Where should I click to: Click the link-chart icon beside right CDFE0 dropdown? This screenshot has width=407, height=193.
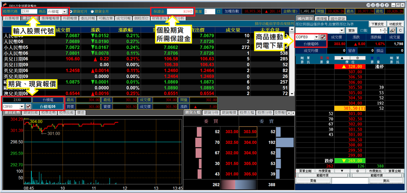click(323, 37)
